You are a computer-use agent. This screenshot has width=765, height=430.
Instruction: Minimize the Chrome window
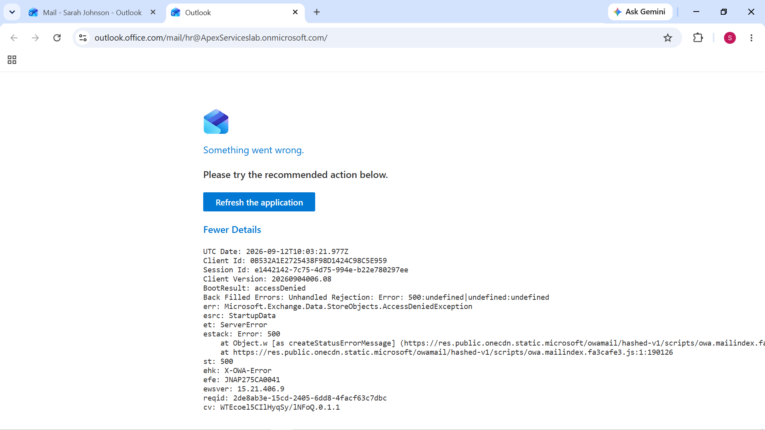(x=696, y=12)
